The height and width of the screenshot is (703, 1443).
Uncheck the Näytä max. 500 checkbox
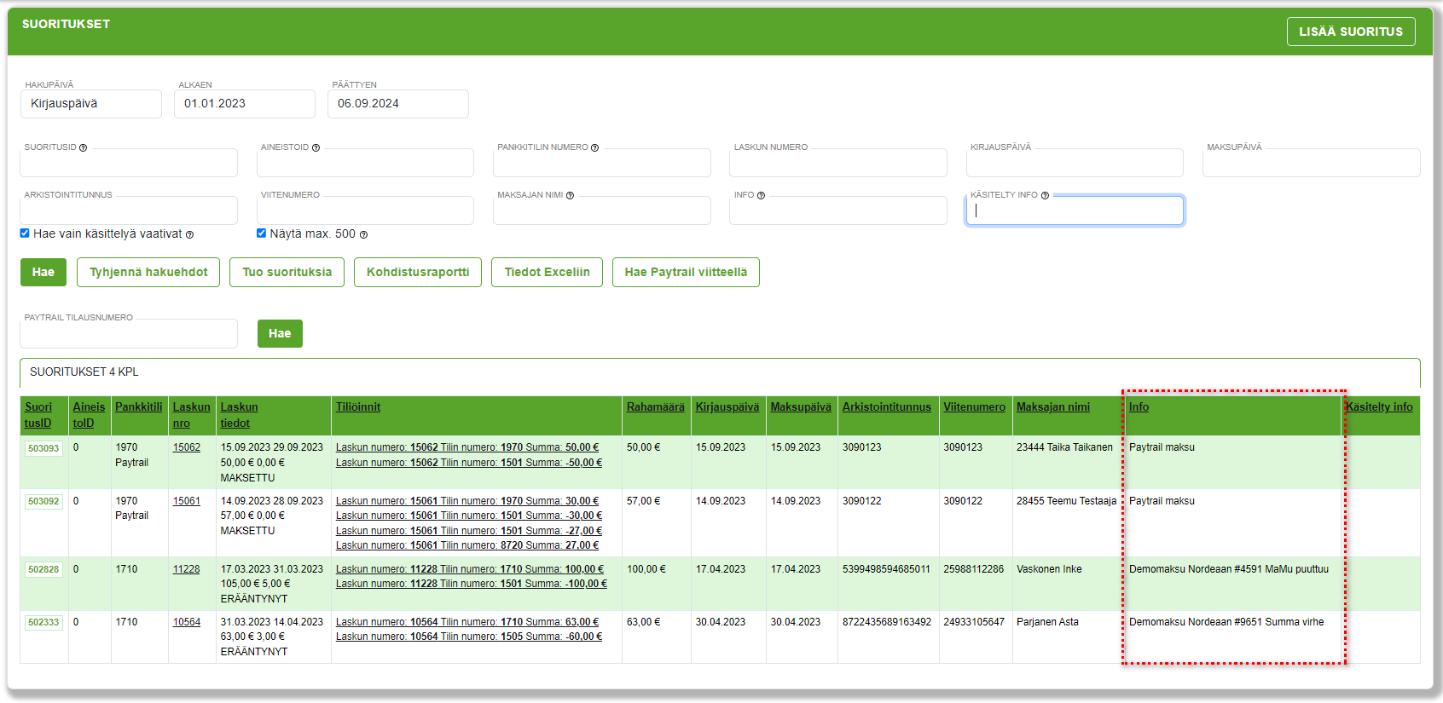click(x=261, y=233)
